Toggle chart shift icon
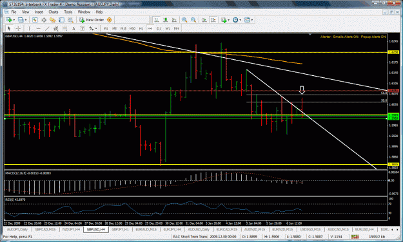The image size is (403, 242). coord(213,20)
